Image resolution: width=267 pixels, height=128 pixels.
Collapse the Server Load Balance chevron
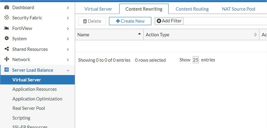point(68,70)
